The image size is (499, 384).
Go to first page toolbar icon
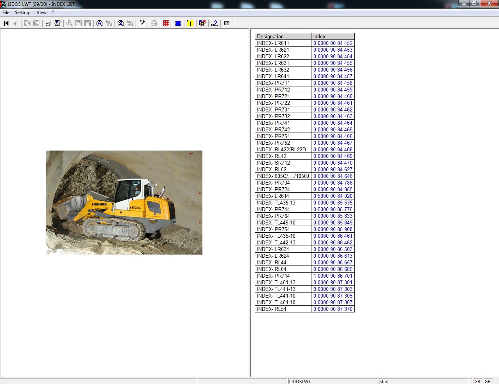pos(6,23)
